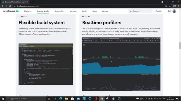The height and width of the screenshot is (101, 181).
Task: Click the page vertical scrollbar thumb
Action: 180,46
